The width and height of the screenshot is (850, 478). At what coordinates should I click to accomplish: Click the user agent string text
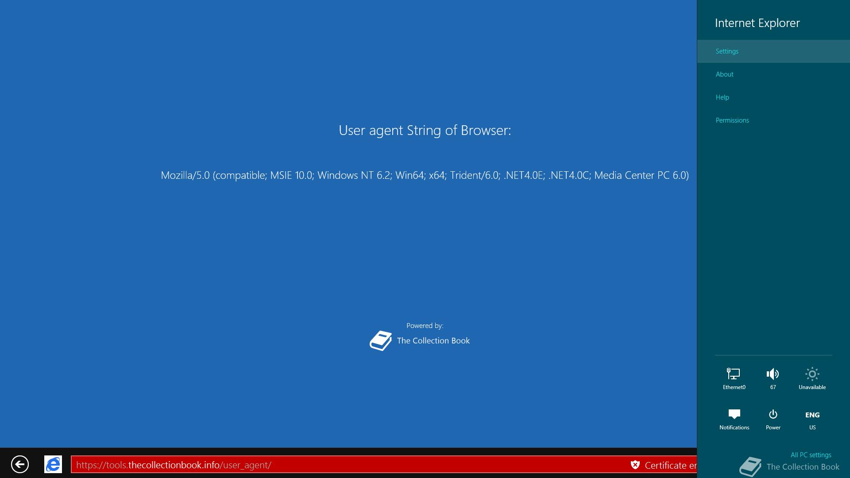click(425, 175)
